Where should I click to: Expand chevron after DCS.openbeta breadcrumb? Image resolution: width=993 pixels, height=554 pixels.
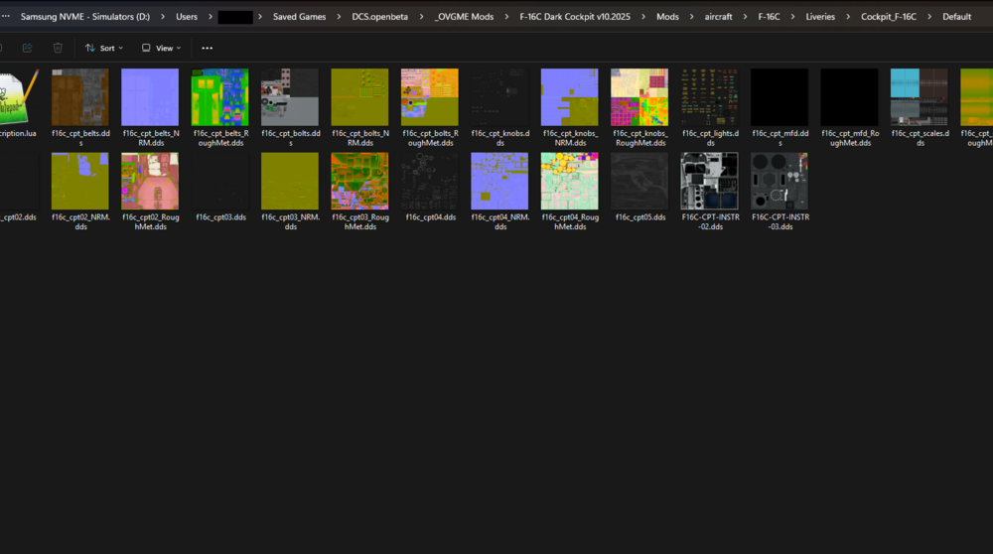pos(421,17)
